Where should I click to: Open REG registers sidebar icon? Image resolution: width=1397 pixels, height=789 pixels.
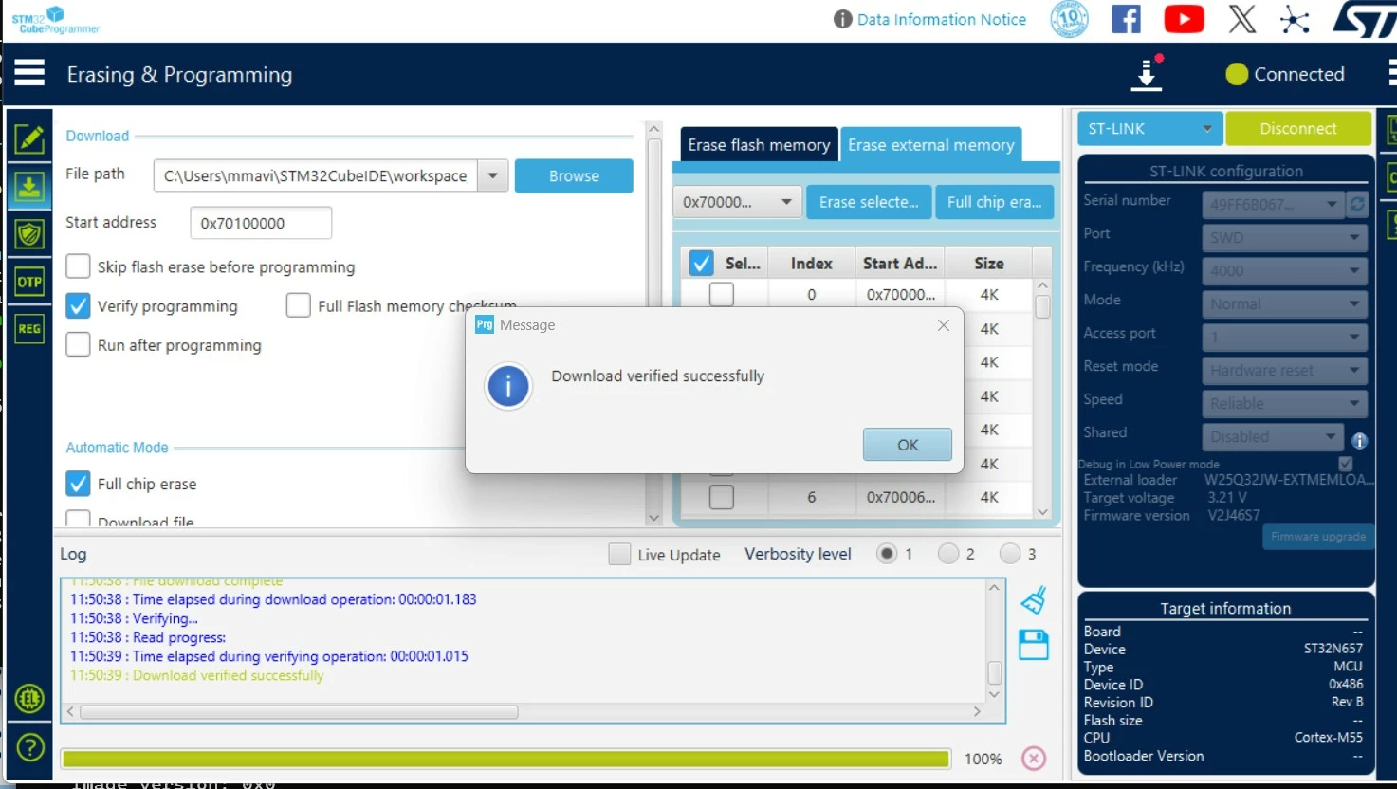[29, 329]
